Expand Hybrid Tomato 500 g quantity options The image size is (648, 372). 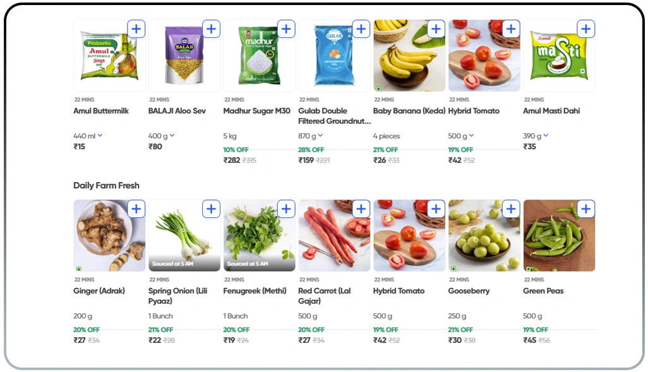pyautogui.click(x=472, y=136)
